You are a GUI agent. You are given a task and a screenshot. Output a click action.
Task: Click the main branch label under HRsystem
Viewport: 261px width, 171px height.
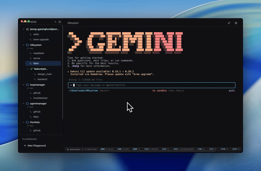31,48
